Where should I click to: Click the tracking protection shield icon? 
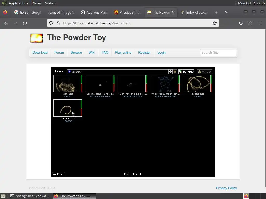pos(51,23)
